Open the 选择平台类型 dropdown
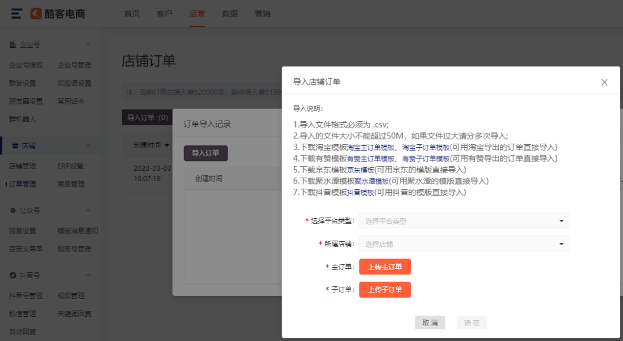Viewport: 623px width, 341px height. pyautogui.click(x=464, y=220)
